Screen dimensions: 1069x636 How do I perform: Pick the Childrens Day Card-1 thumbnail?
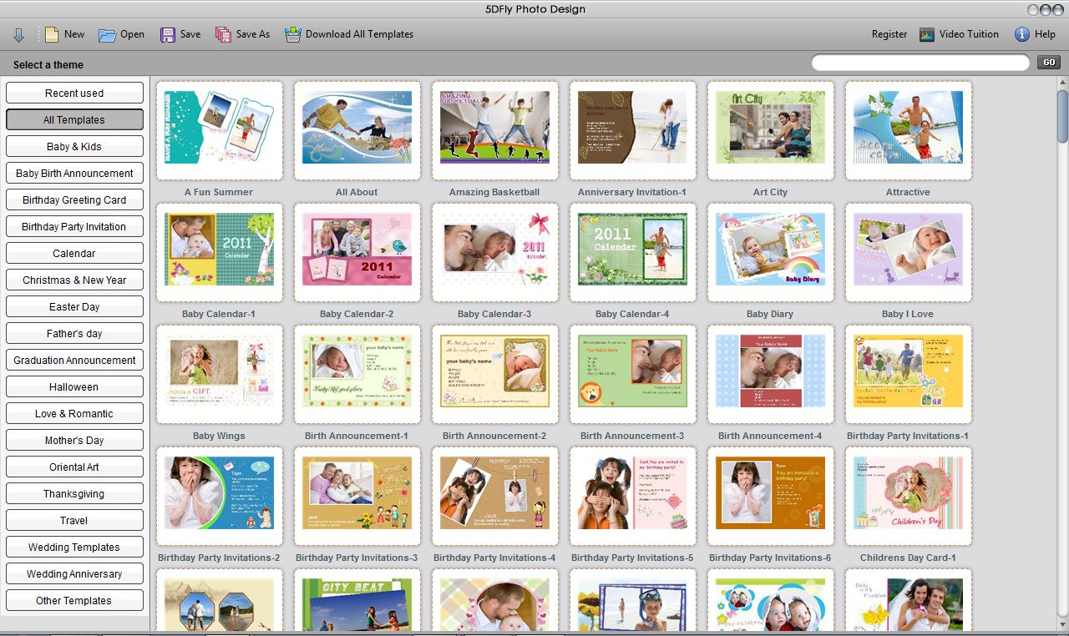pyautogui.click(x=909, y=496)
